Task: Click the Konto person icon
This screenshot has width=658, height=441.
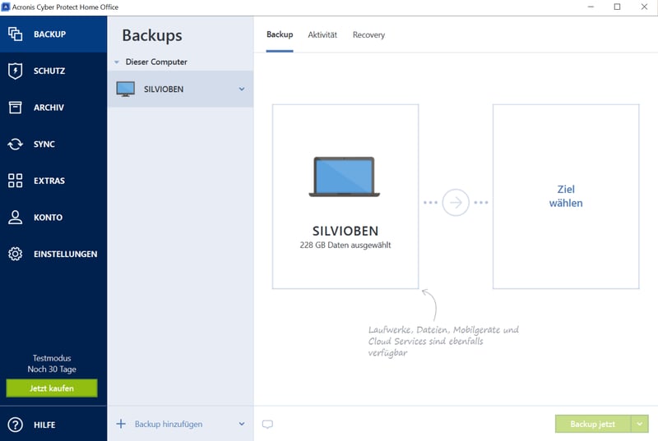Action: point(15,218)
